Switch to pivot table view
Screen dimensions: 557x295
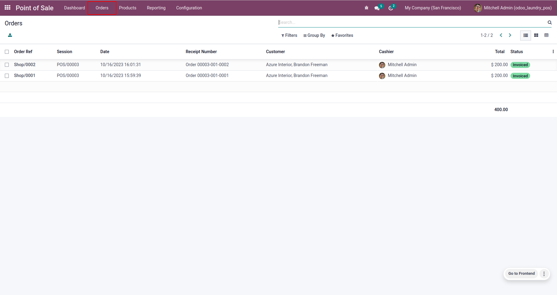[546, 35]
